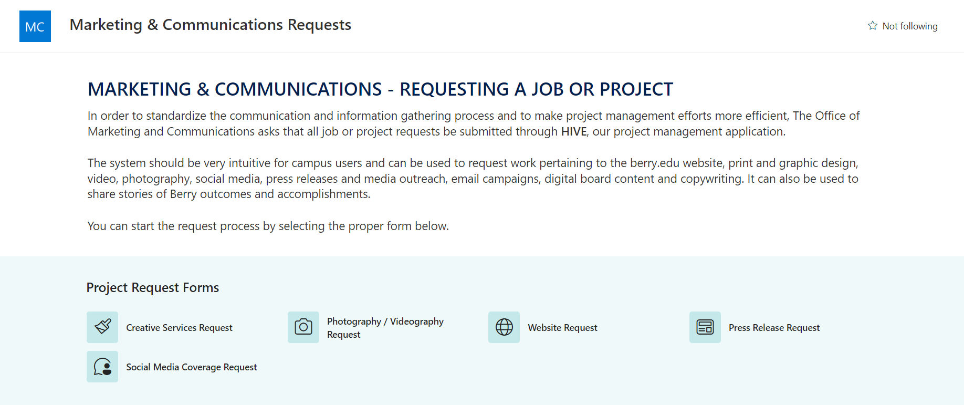The height and width of the screenshot is (405, 964).
Task: Open the Photography / Videography Request link
Action: [385, 328]
